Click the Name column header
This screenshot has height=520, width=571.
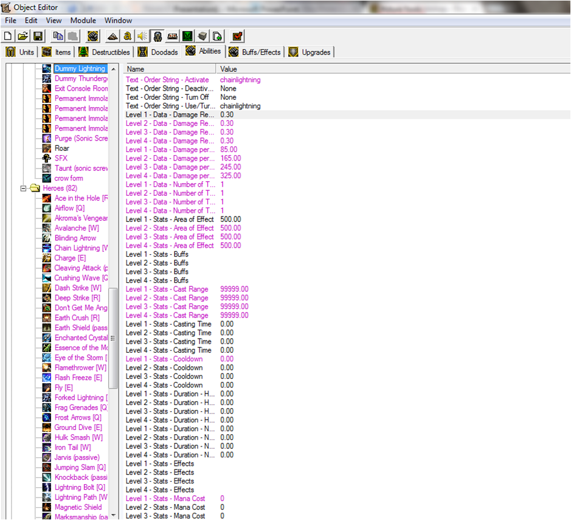tap(170, 69)
